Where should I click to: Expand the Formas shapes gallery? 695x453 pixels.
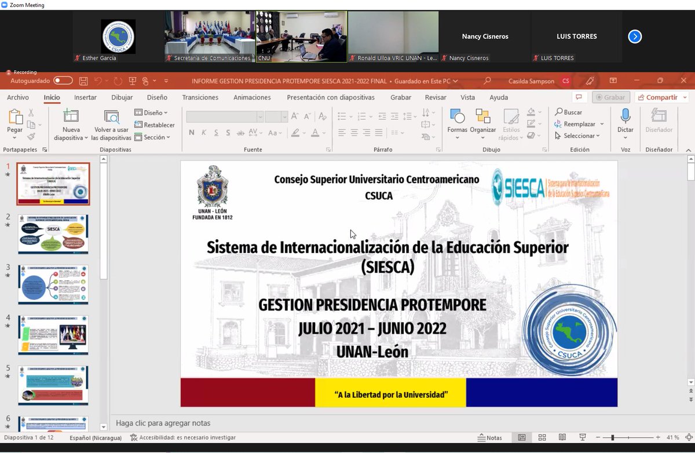457,124
